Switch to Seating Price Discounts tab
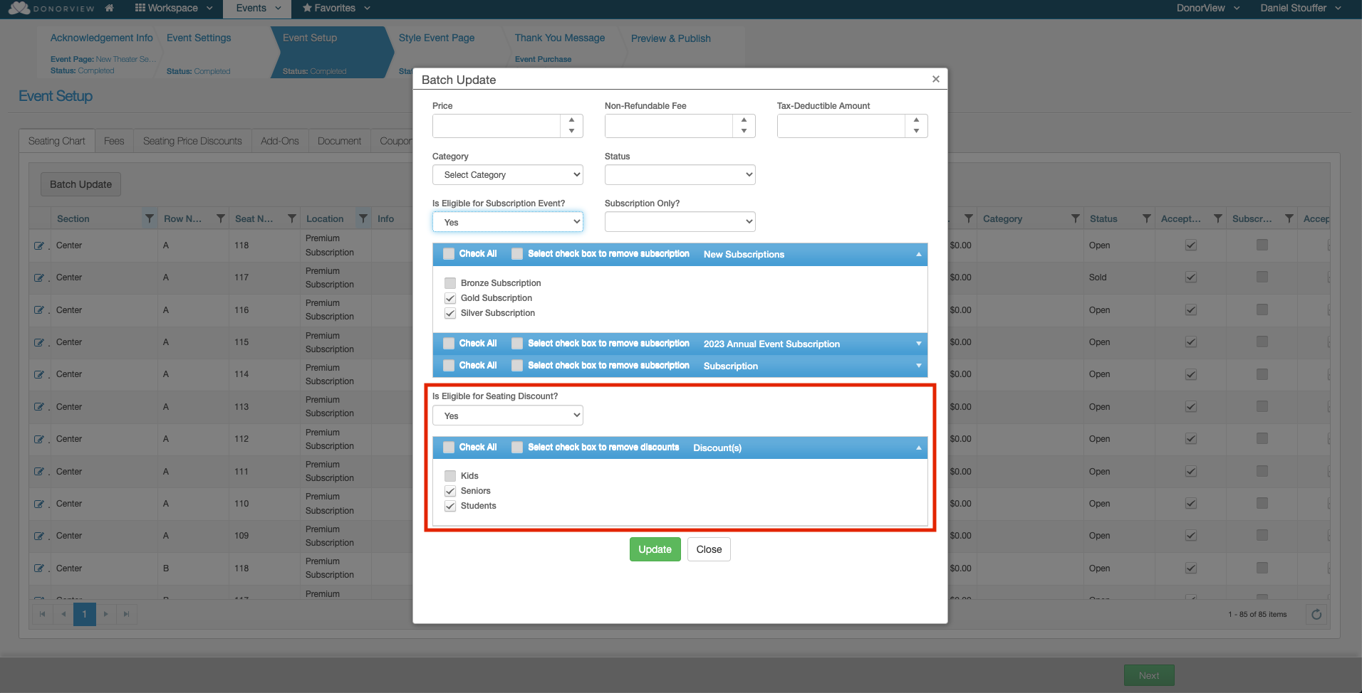This screenshot has height=693, width=1362. tap(192, 141)
